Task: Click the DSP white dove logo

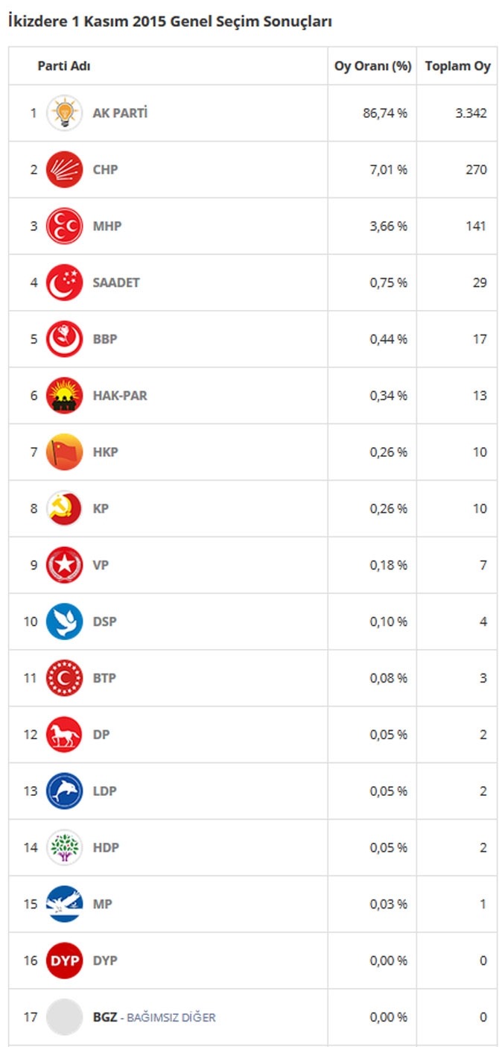Action: [64, 622]
